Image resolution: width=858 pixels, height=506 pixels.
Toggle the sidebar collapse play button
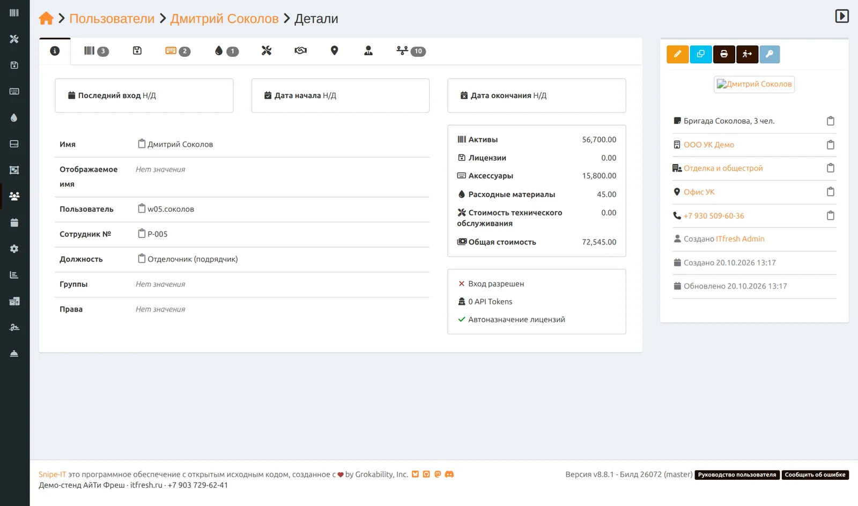(x=842, y=16)
